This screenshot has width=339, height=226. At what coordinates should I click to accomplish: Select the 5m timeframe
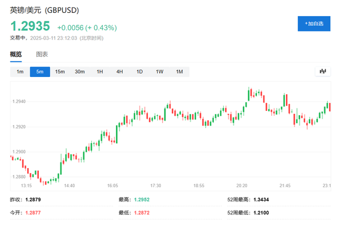click(x=40, y=71)
